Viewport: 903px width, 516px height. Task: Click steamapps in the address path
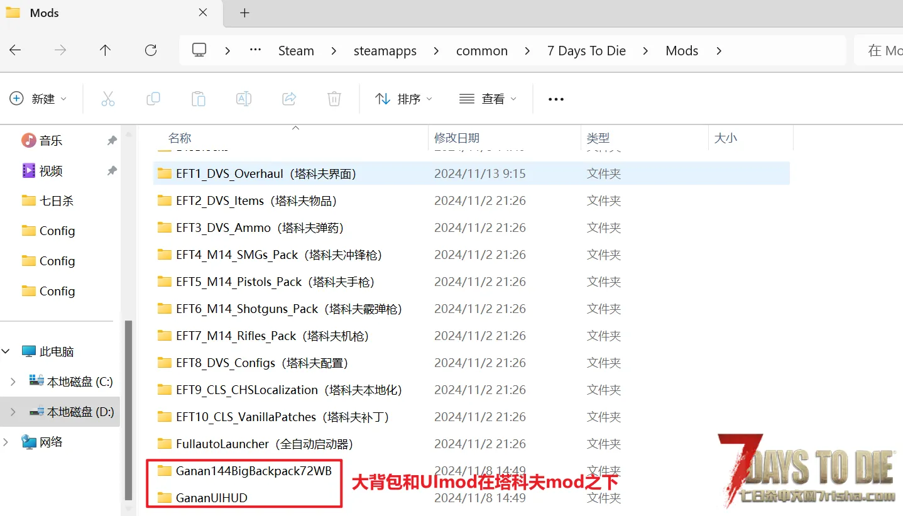pos(385,51)
